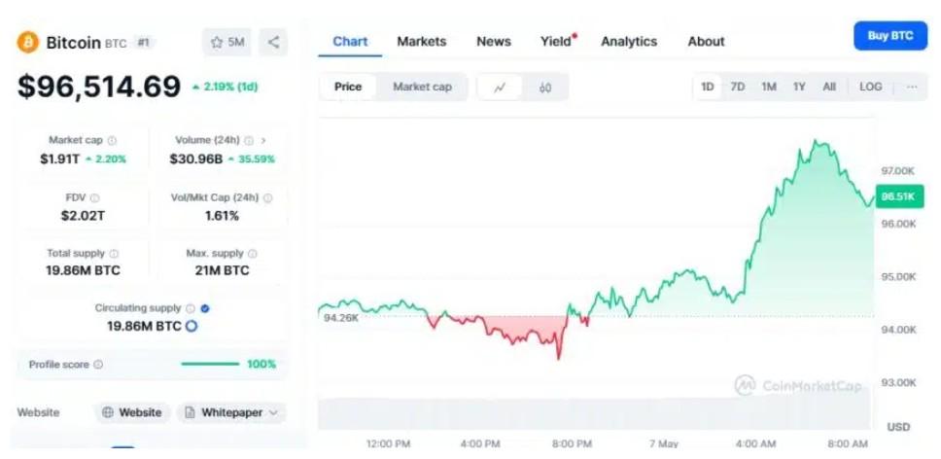
Task: Click the FDV info icon
Action: (x=94, y=198)
